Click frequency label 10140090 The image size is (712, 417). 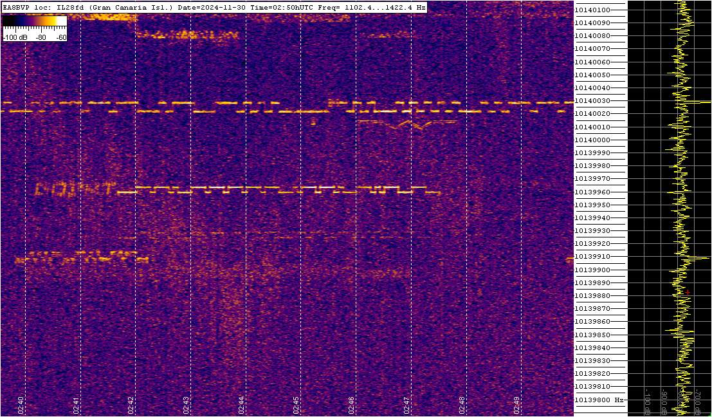pyautogui.click(x=592, y=23)
